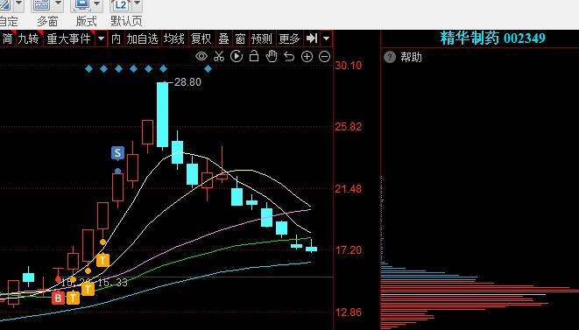Click the replay playback icon

[237, 57]
